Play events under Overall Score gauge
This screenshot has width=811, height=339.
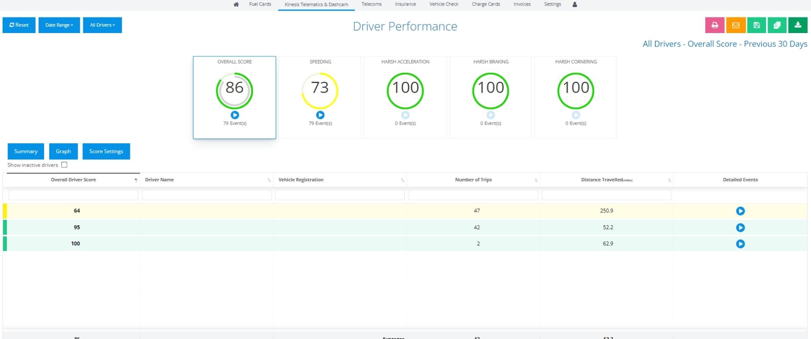[x=235, y=115]
